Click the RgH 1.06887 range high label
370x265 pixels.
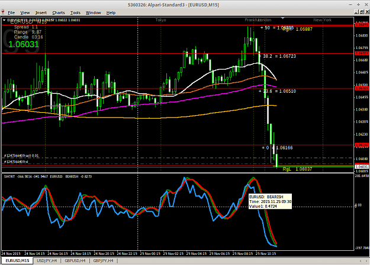pos(297,29)
